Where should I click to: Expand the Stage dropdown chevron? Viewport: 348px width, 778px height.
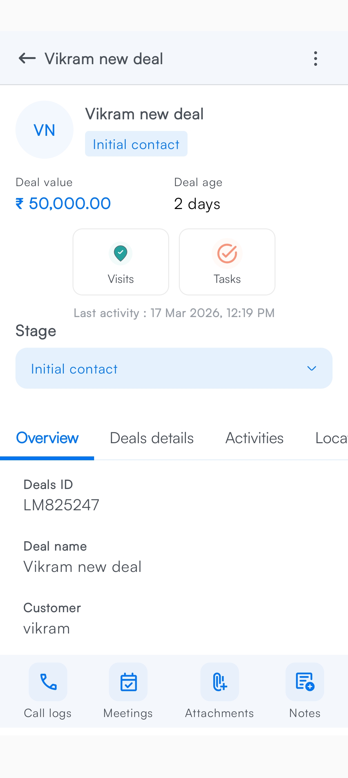pos(312,368)
